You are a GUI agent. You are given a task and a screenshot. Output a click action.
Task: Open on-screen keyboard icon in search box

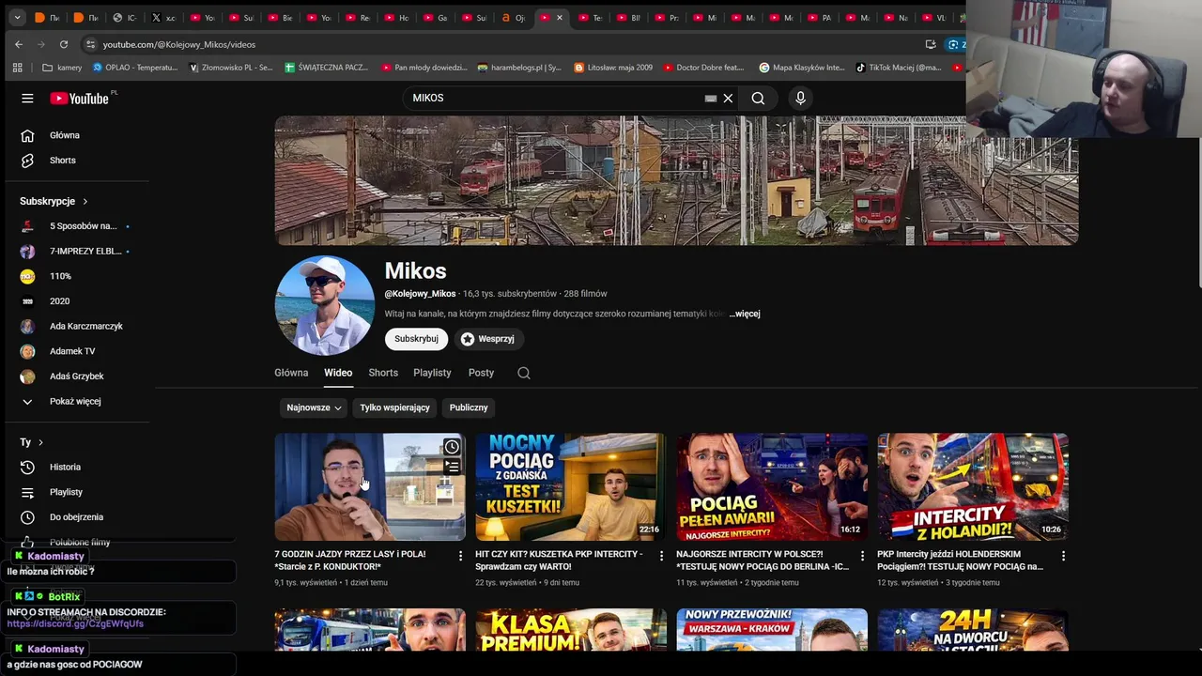click(x=711, y=99)
